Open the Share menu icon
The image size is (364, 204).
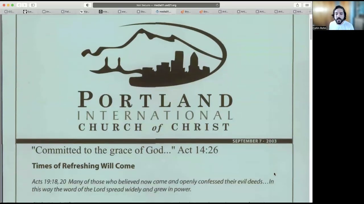[x=297, y=5]
